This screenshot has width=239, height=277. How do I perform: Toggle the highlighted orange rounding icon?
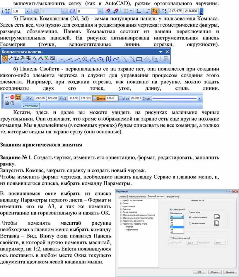(x=155, y=11)
